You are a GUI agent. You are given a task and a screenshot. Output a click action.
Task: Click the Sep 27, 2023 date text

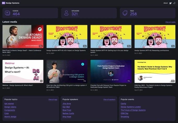click(138, 90)
